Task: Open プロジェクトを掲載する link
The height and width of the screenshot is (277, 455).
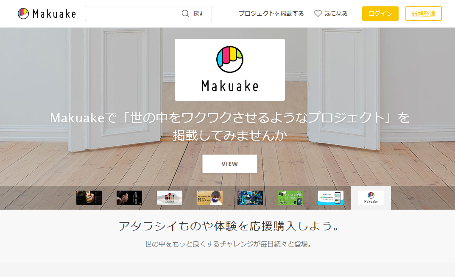Action: (271, 14)
